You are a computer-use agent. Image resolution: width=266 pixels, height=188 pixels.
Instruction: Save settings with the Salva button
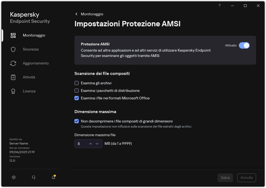(225, 178)
